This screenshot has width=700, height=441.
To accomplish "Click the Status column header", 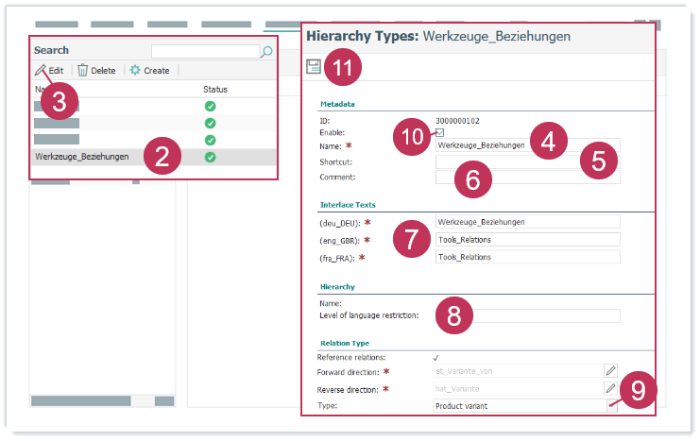I will point(215,90).
